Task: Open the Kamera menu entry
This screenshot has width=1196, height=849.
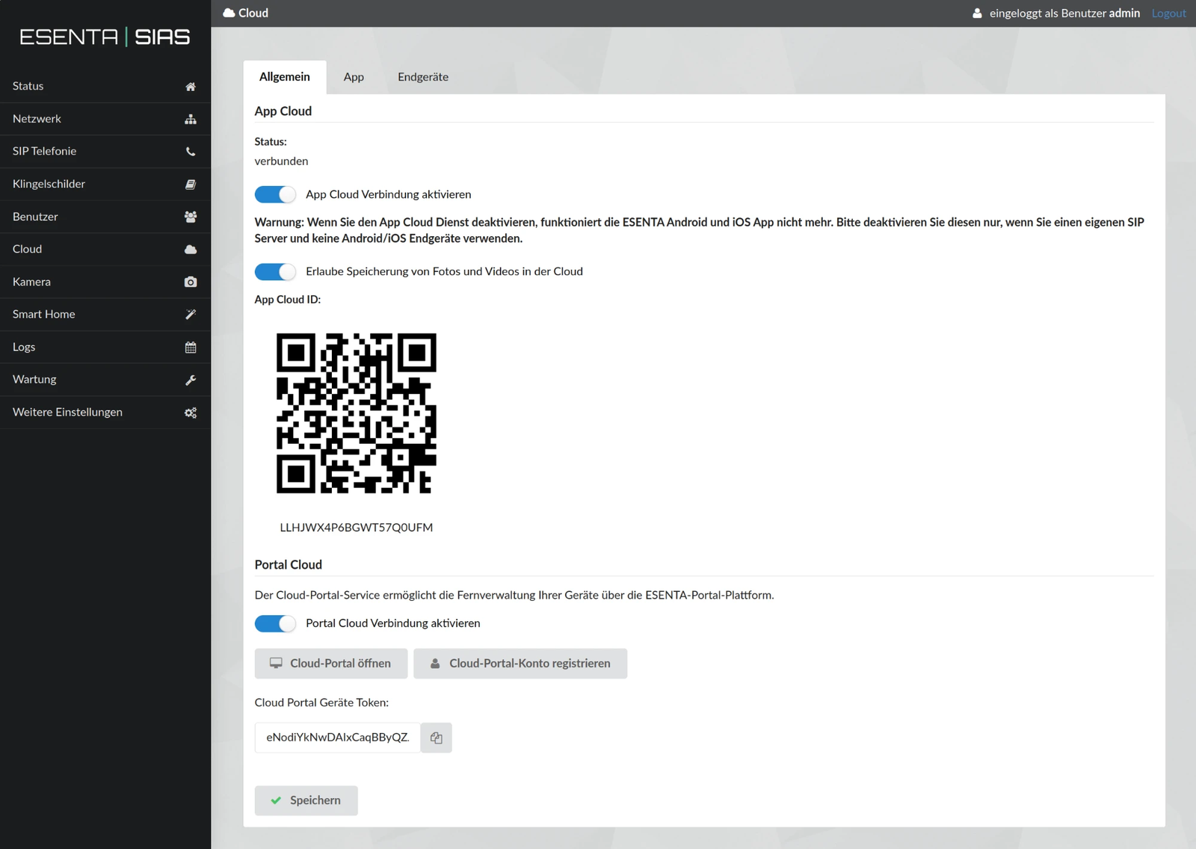Action: click(x=105, y=282)
